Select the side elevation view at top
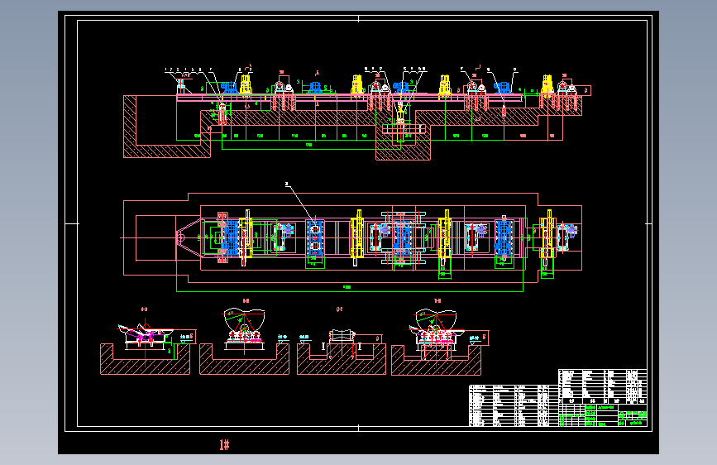The height and width of the screenshot is (465, 717). 357,113
